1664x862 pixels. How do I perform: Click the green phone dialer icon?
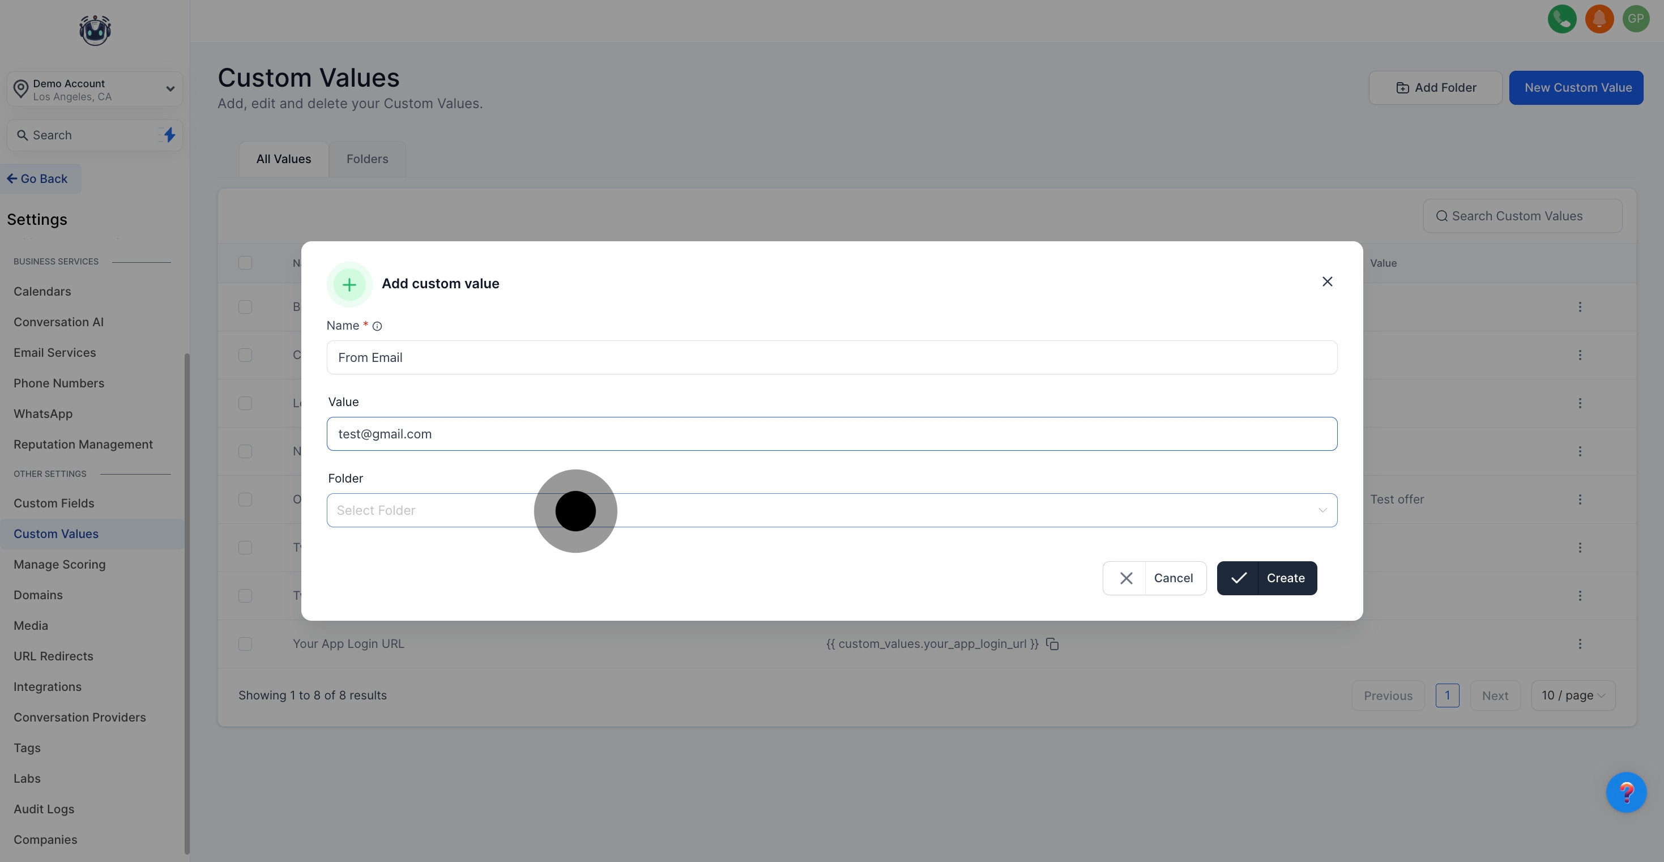coord(1561,19)
